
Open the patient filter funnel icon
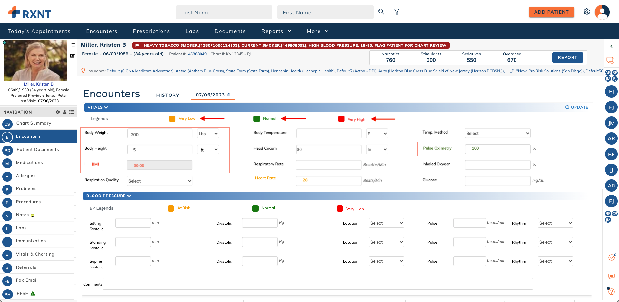[x=397, y=12]
